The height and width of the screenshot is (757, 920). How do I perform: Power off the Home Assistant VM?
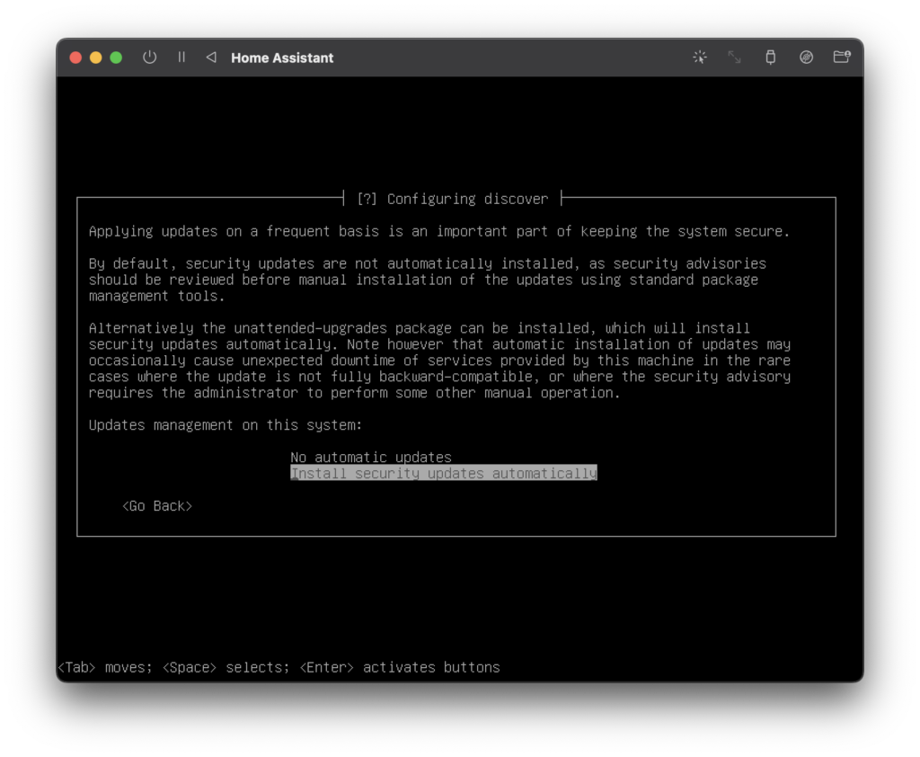click(x=150, y=58)
